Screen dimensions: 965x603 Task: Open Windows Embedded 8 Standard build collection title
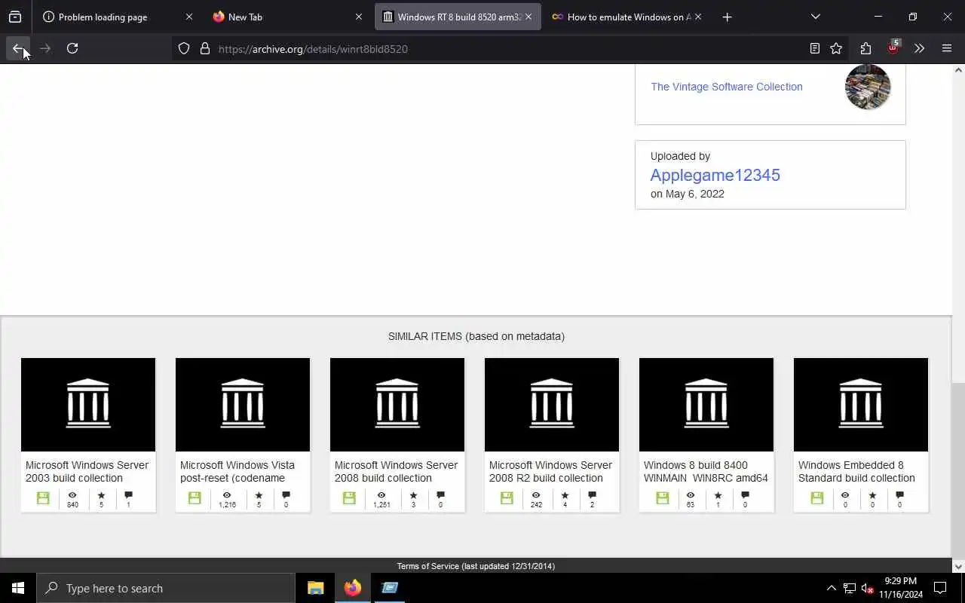(x=856, y=471)
